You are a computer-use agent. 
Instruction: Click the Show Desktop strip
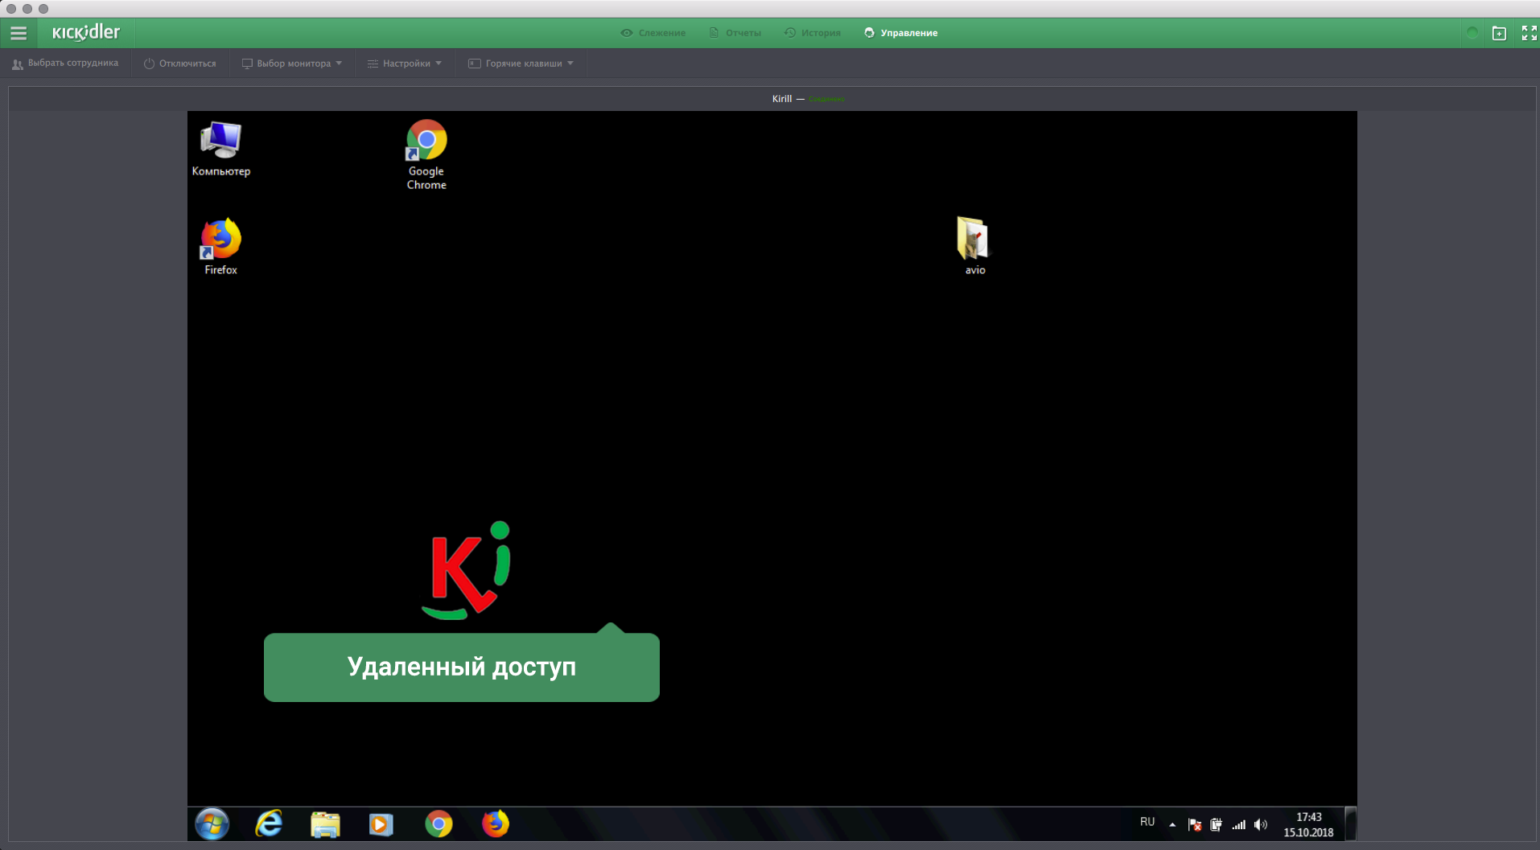(x=1351, y=824)
